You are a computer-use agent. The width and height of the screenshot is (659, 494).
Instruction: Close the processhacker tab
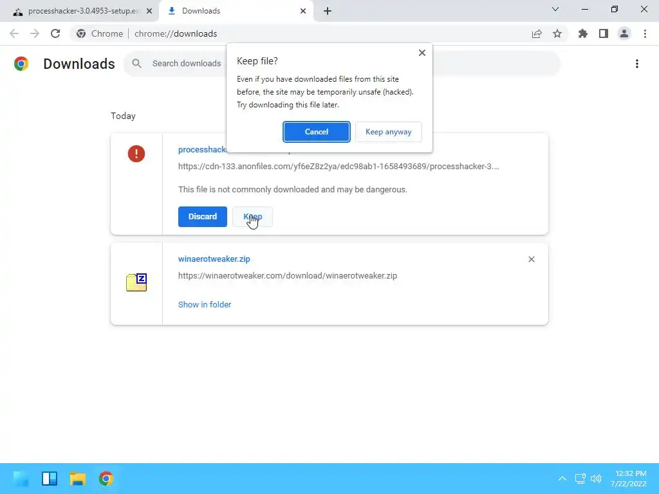149,11
